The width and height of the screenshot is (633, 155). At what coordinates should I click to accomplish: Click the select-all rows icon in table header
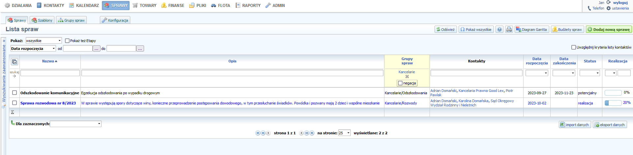[15, 62]
